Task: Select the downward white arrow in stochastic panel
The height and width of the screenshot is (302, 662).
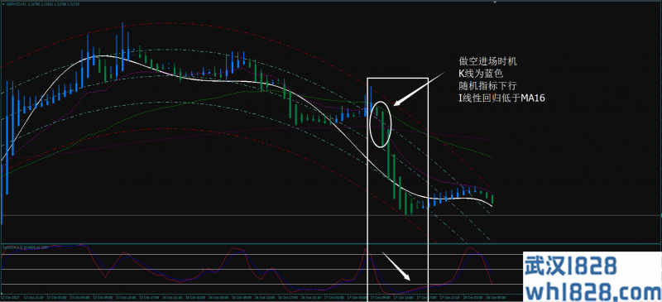Action: (396, 266)
